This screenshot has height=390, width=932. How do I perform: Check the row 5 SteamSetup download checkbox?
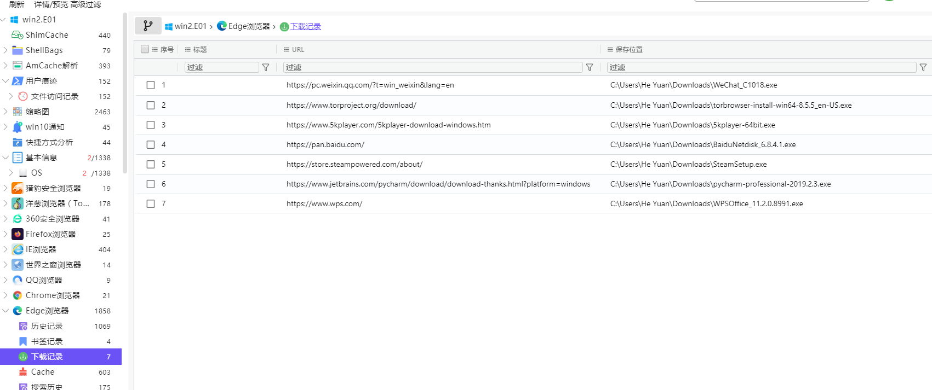pos(151,164)
